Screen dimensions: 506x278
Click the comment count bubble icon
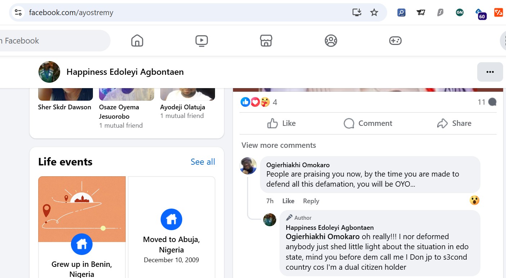(x=492, y=102)
